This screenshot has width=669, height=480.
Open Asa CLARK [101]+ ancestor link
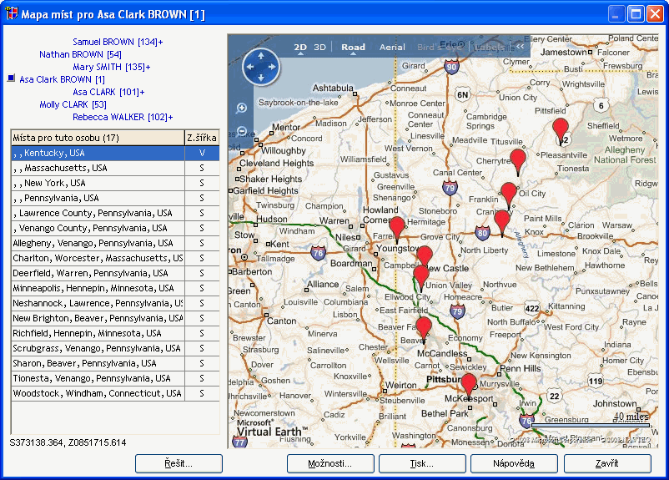108,92
